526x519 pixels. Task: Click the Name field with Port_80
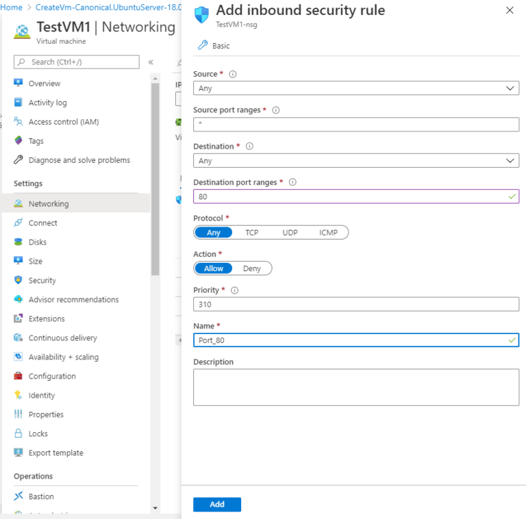[356, 340]
